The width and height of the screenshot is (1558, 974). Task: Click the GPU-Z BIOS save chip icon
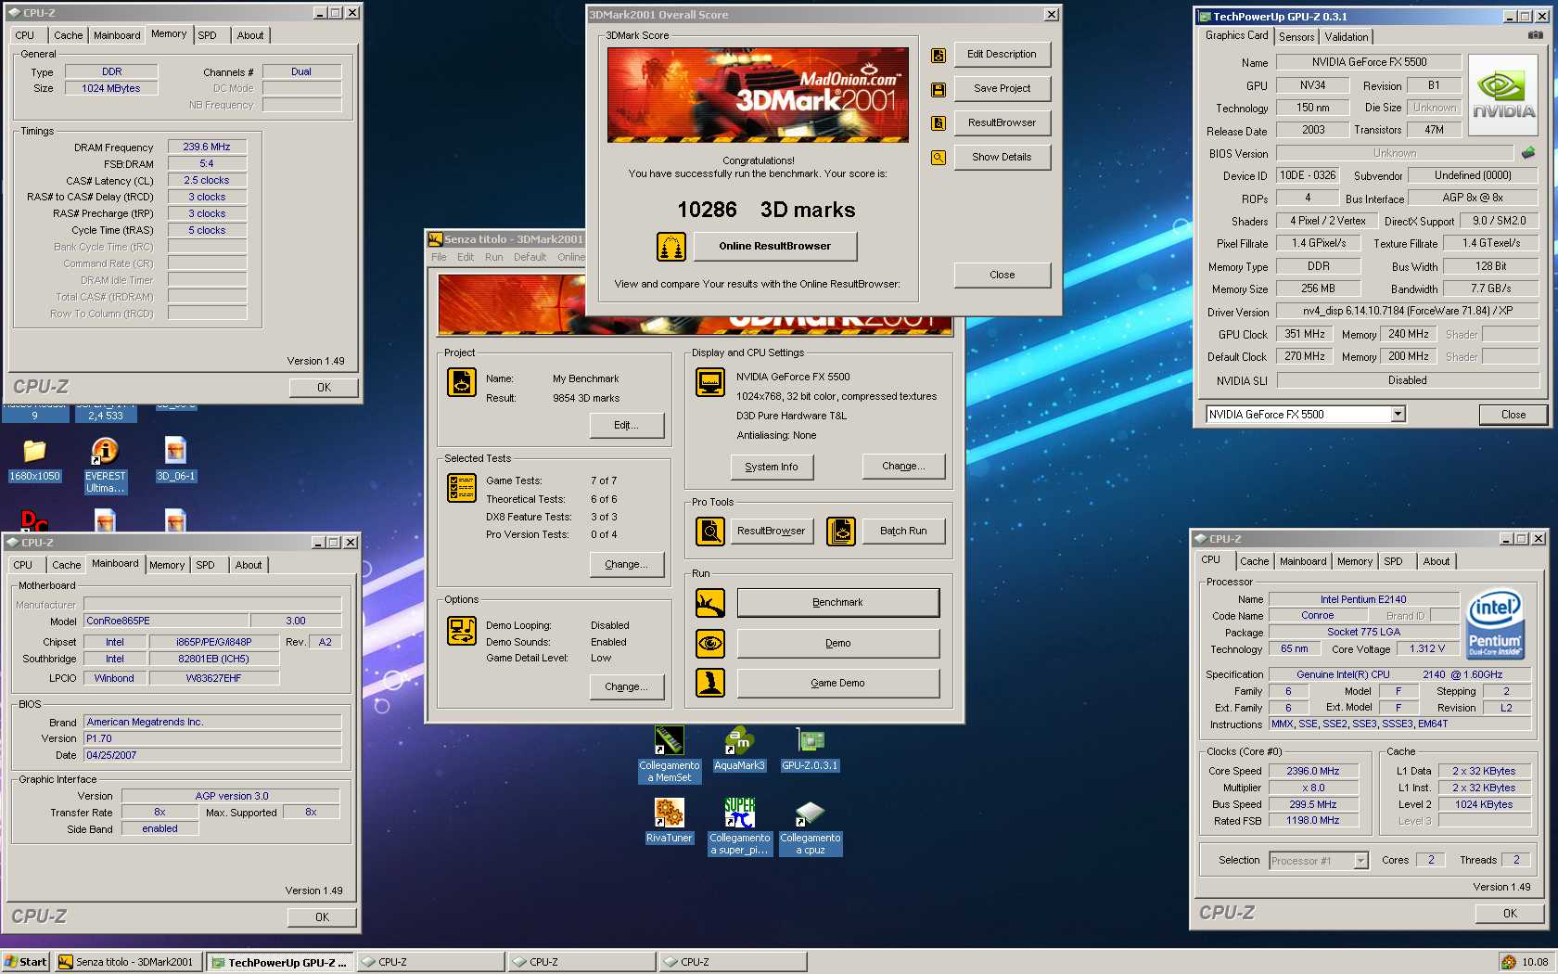[1528, 153]
